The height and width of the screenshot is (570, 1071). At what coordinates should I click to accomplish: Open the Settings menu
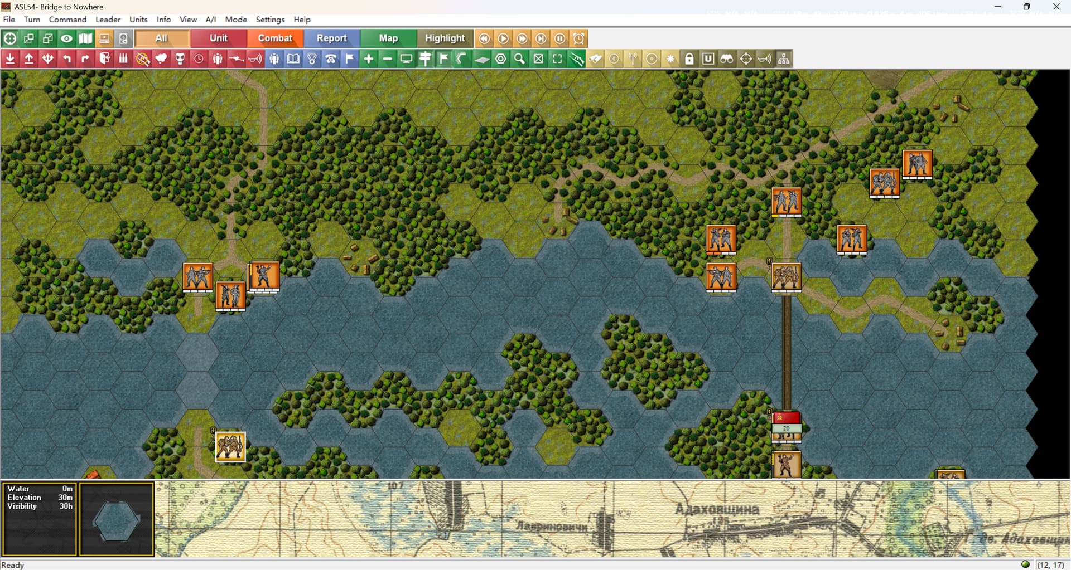coord(270,20)
